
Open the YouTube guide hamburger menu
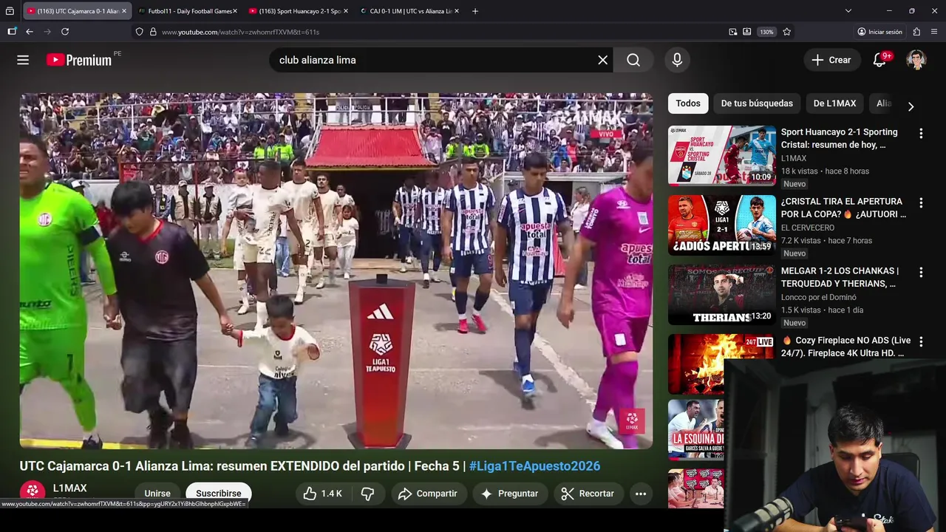click(x=23, y=60)
